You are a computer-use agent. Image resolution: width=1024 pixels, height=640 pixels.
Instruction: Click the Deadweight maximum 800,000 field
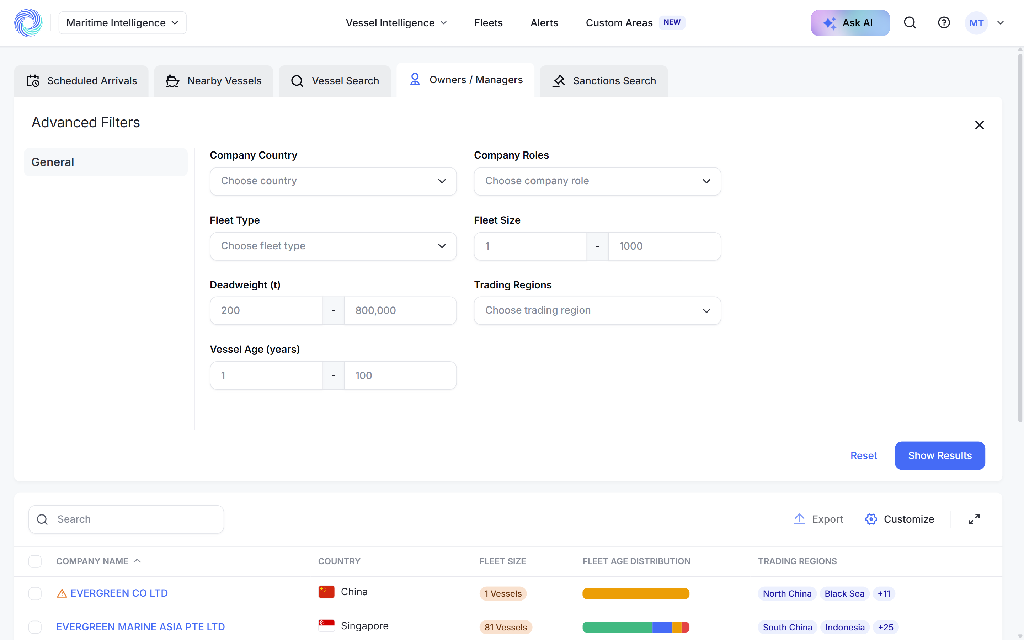400,311
